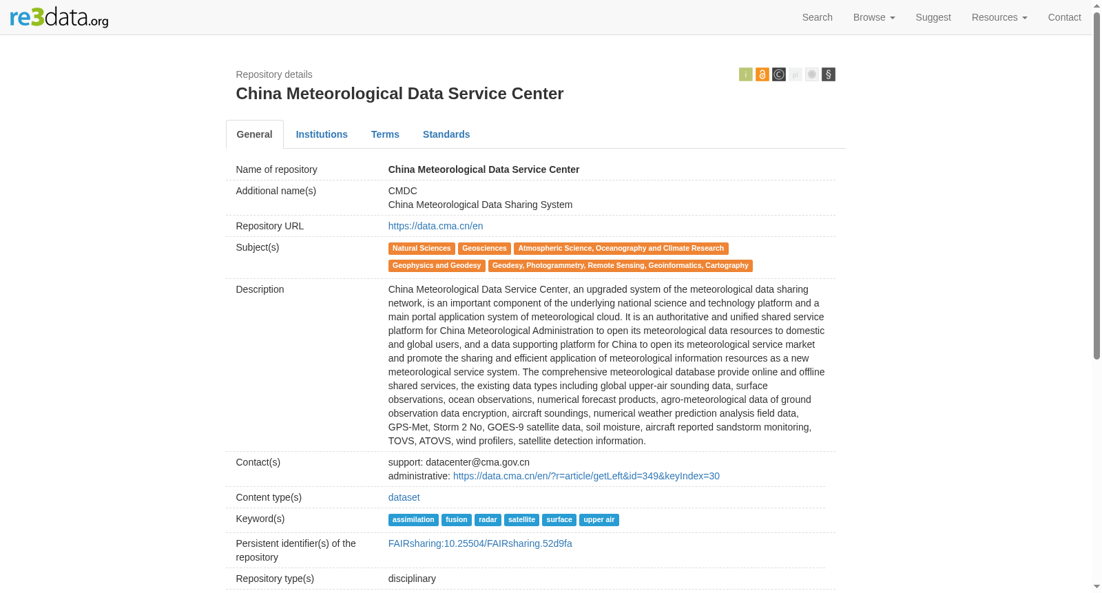The height and width of the screenshot is (593, 1102).
Task: Click the green additional information badge icon
Action: 745,74
